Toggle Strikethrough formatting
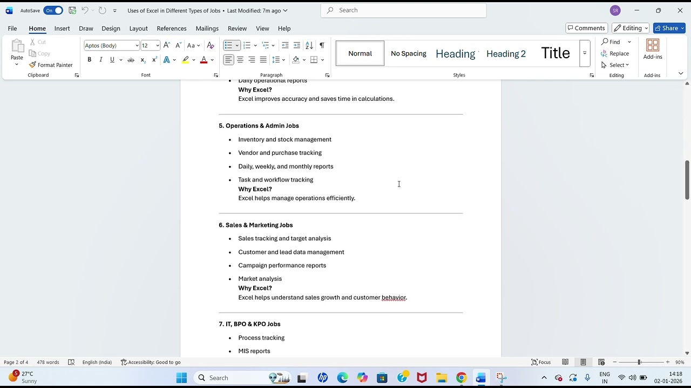Viewport: 691px width, 388px height. point(131,60)
